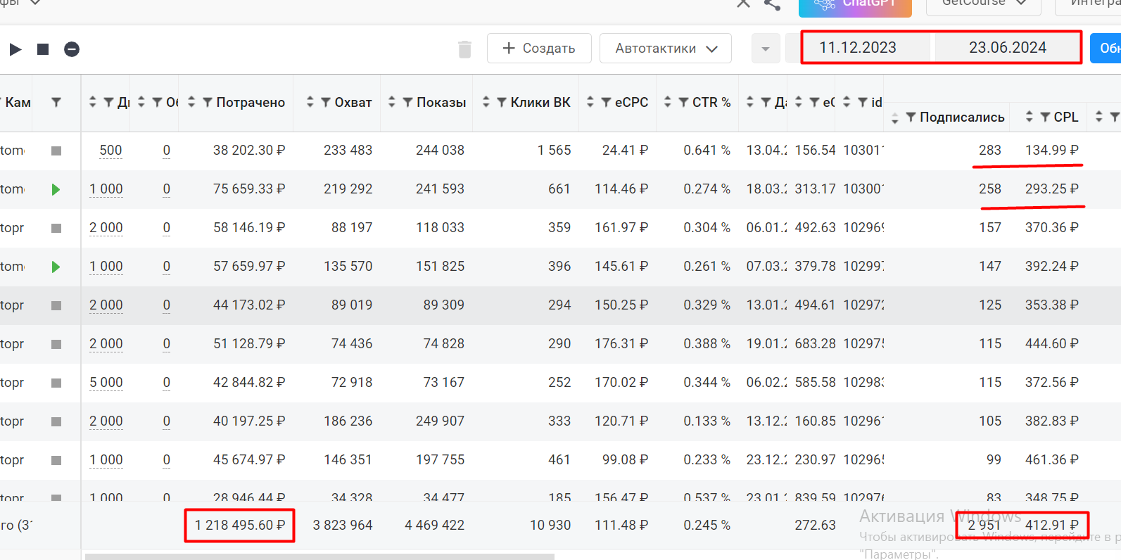Click the start date field 11.12.2023

[x=858, y=48]
